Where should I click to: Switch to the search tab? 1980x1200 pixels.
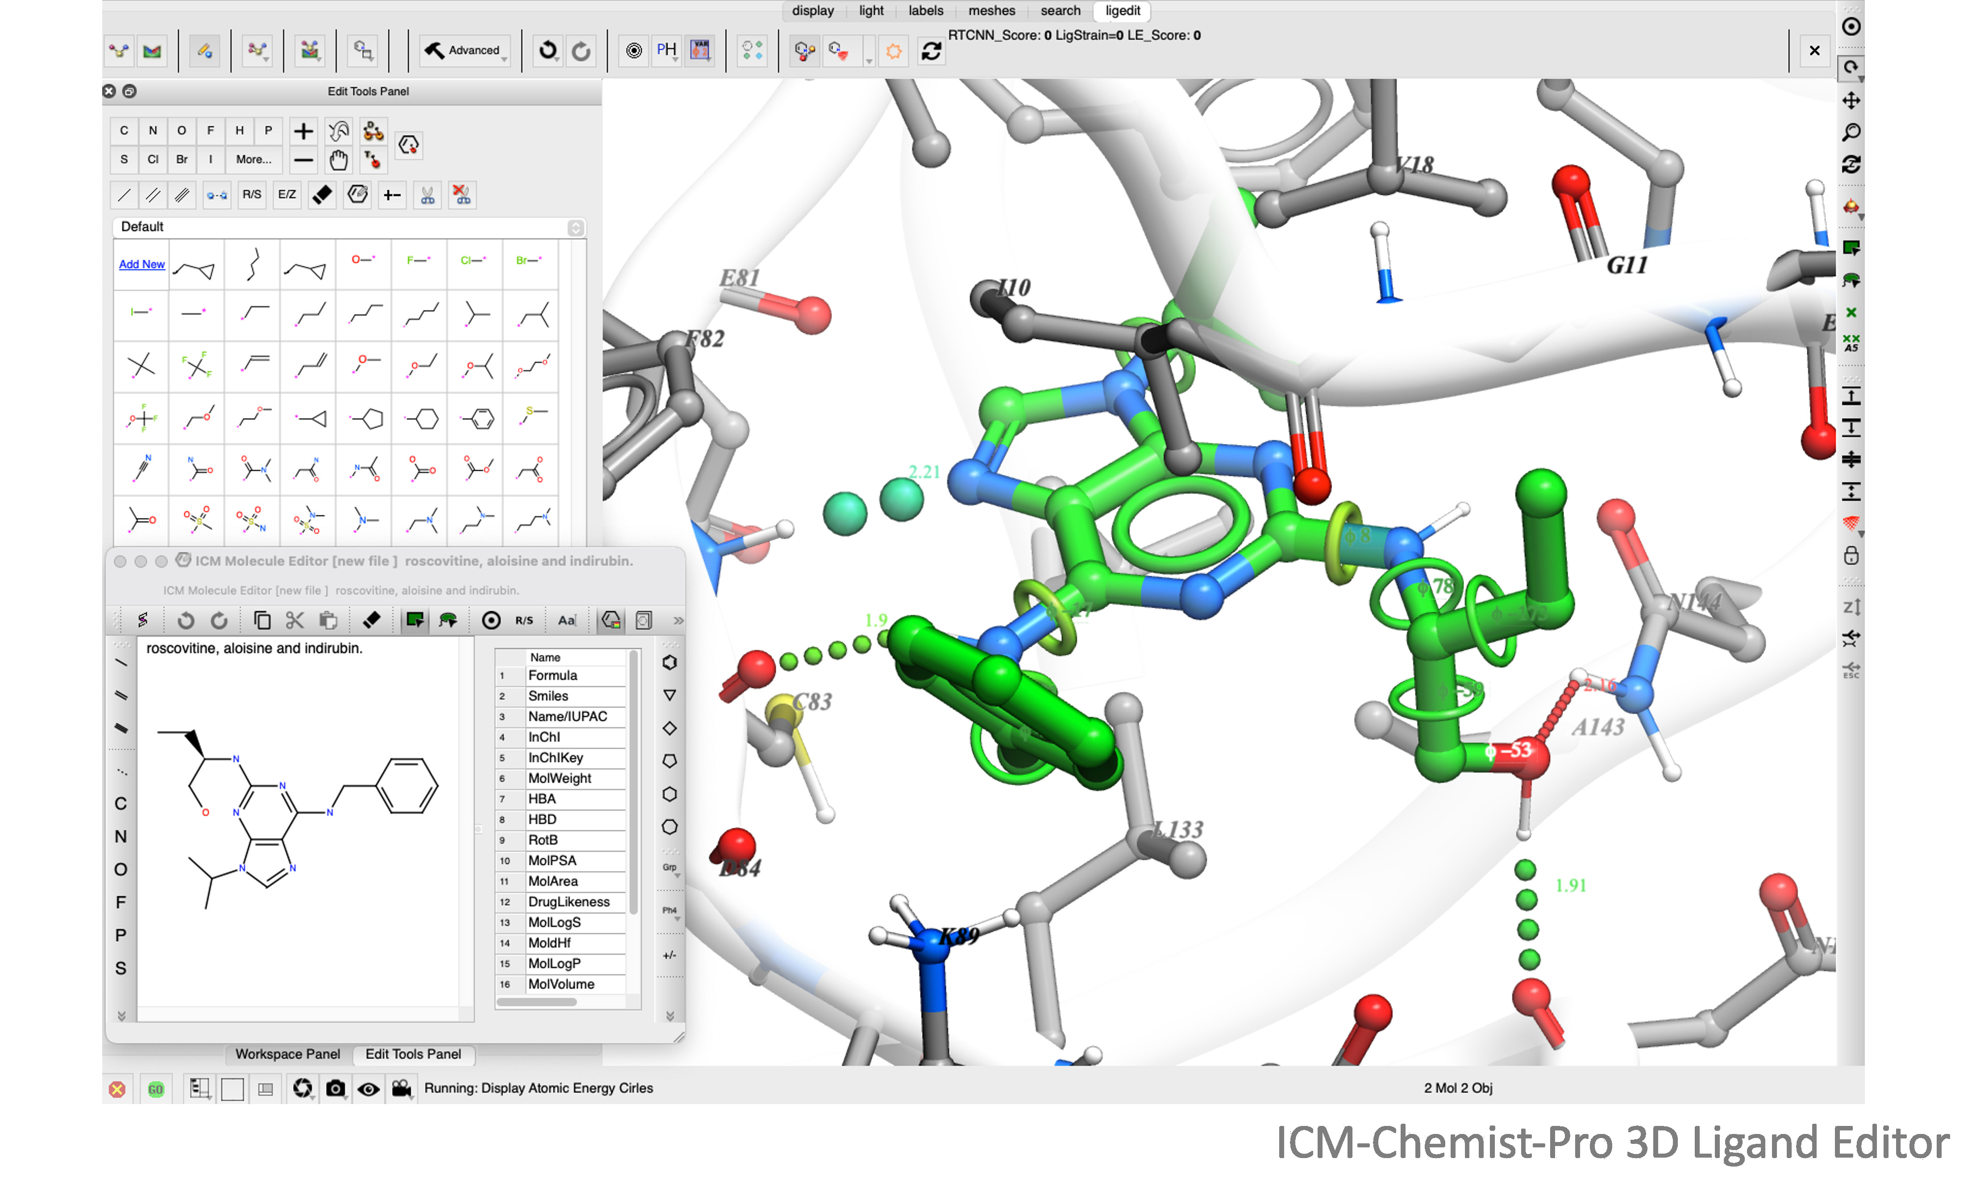point(1061,10)
